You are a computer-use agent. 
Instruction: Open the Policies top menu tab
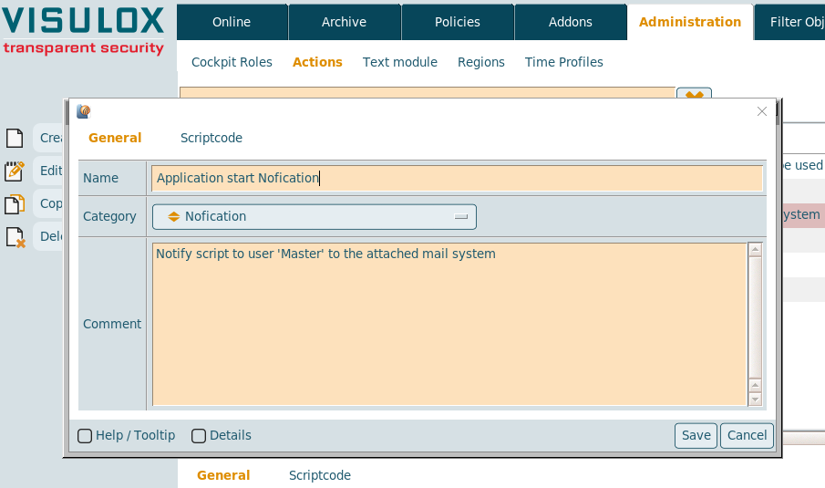coord(458,22)
